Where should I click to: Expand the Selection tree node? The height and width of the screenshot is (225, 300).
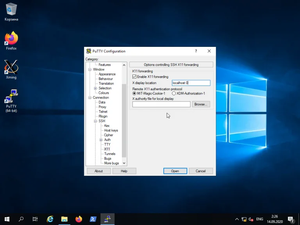(x=95, y=88)
